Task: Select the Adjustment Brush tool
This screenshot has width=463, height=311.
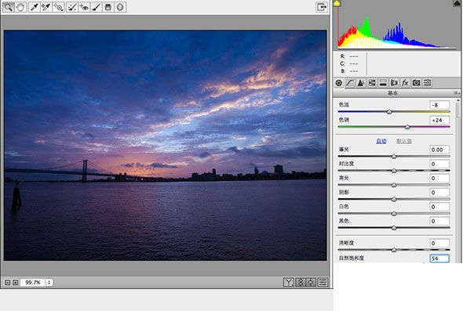Action: (97, 7)
